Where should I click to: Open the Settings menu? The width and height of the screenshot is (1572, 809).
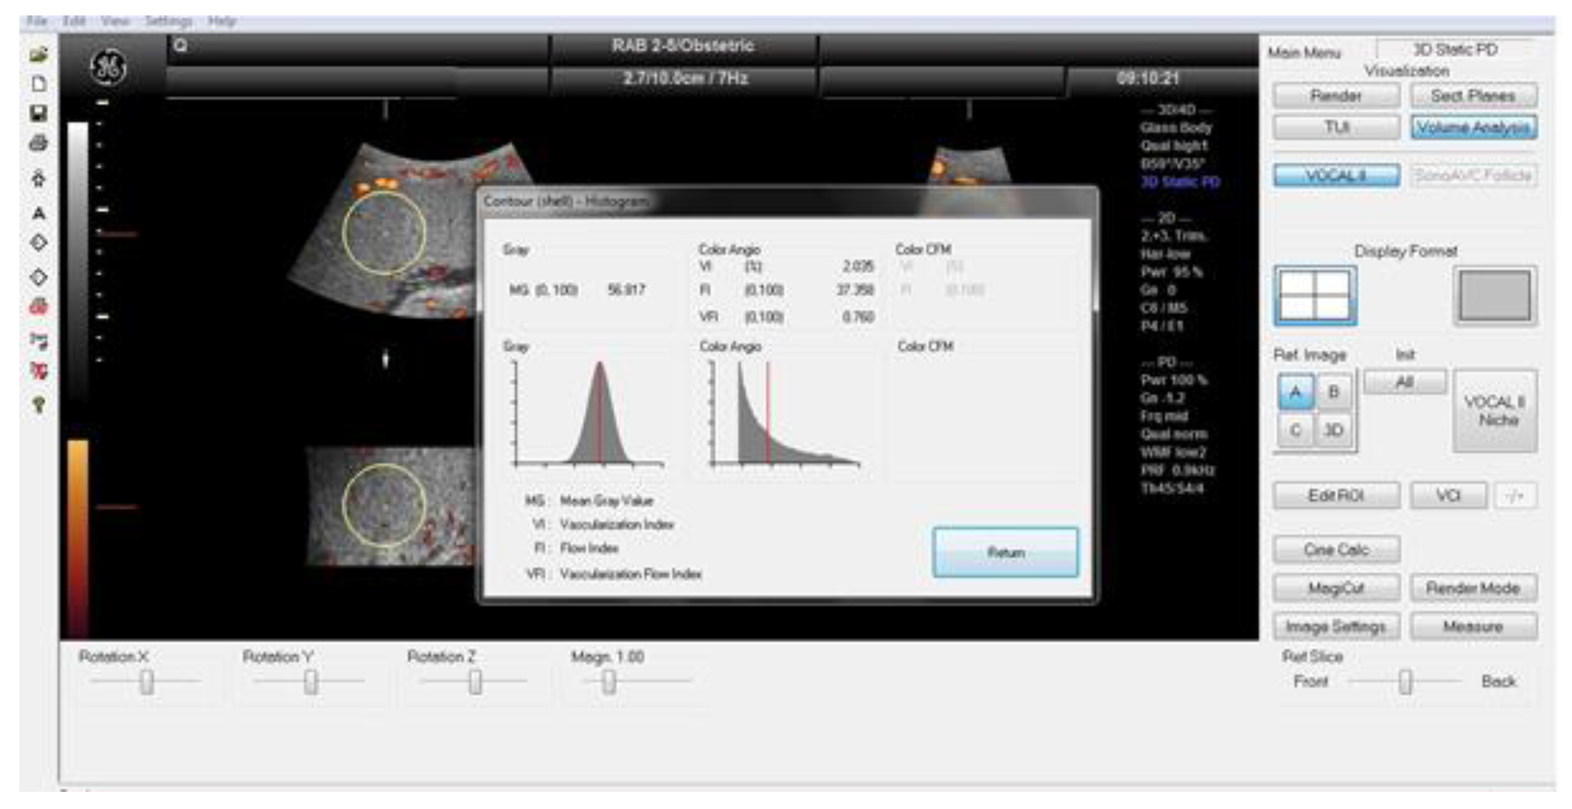click(168, 21)
